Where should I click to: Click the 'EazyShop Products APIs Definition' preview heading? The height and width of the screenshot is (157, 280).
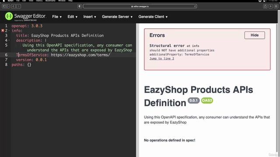click(198, 96)
